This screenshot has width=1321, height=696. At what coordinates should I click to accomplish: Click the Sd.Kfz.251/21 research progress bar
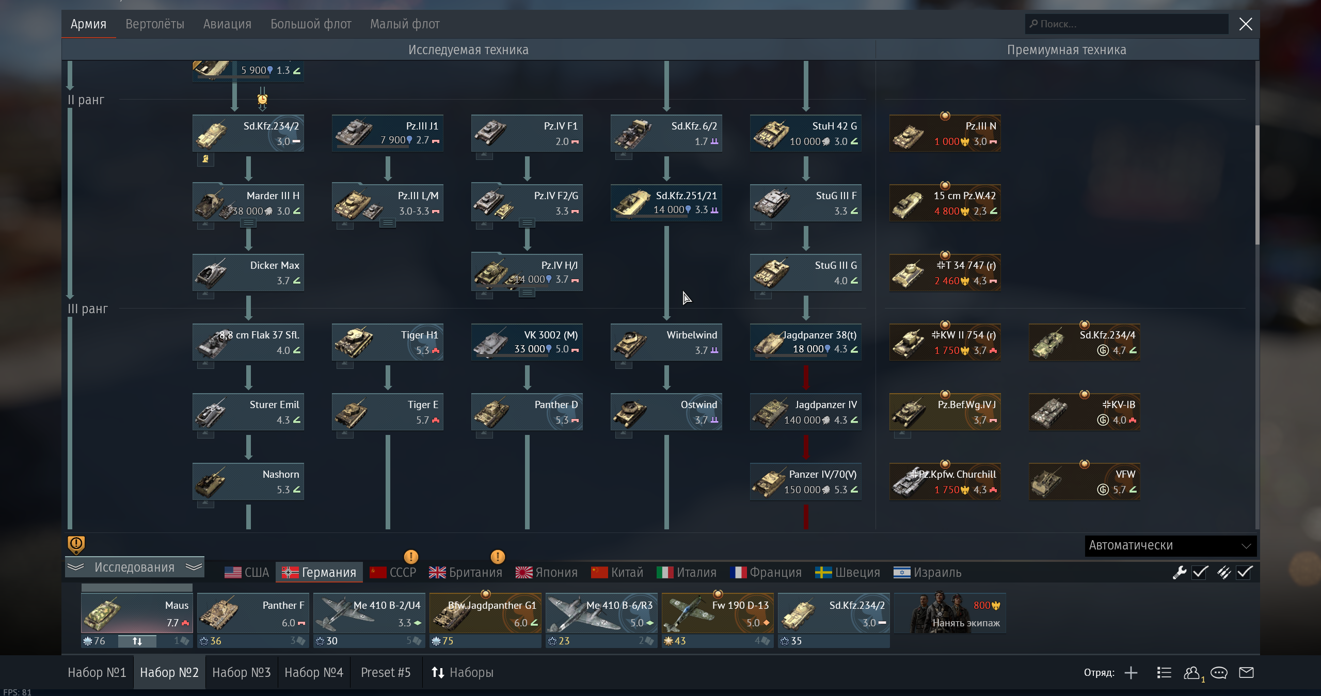(652, 217)
